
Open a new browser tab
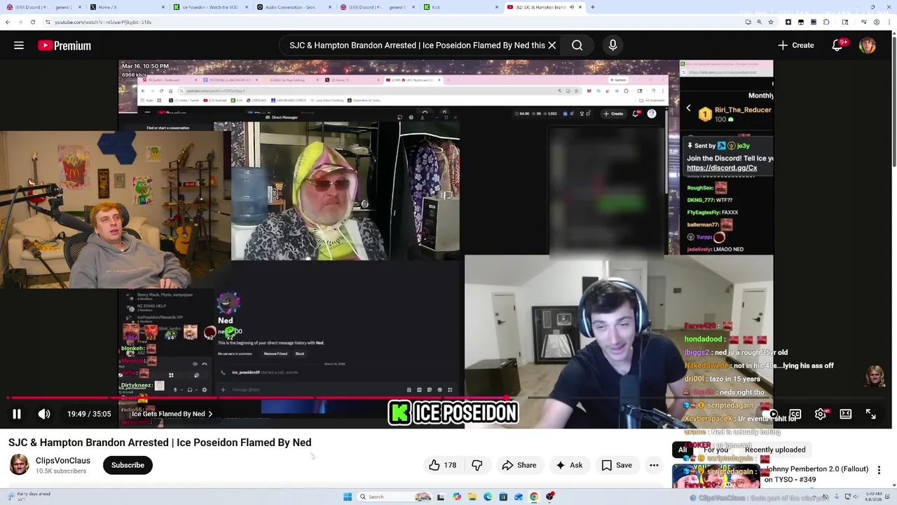point(593,7)
